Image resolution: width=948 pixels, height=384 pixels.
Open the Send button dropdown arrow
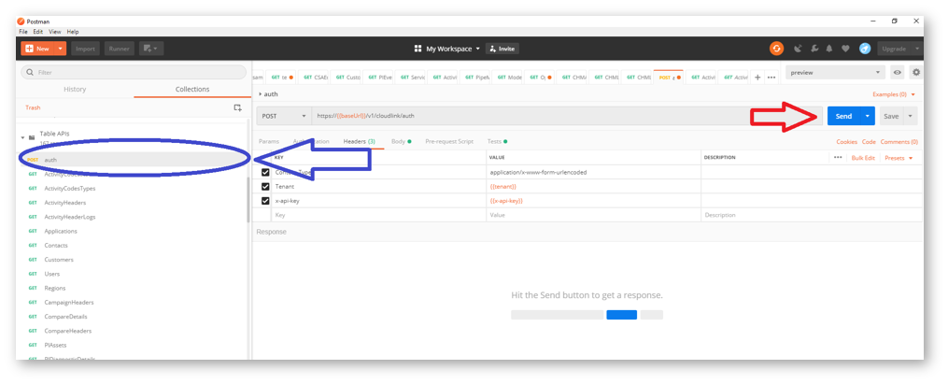click(868, 116)
